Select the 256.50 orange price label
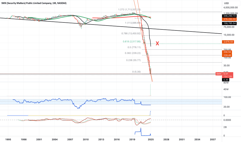 click(x=228, y=52)
